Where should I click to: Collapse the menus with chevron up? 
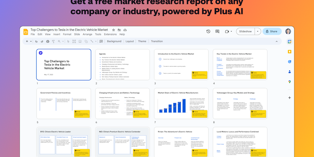pyautogui.click(x=277, y=41)
